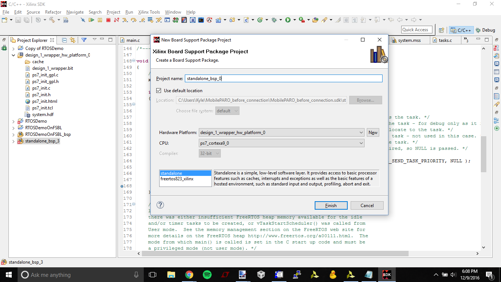The image size is (501, 282).
Task: Select standalone in the OS list
Action: [x=186, y=173]
